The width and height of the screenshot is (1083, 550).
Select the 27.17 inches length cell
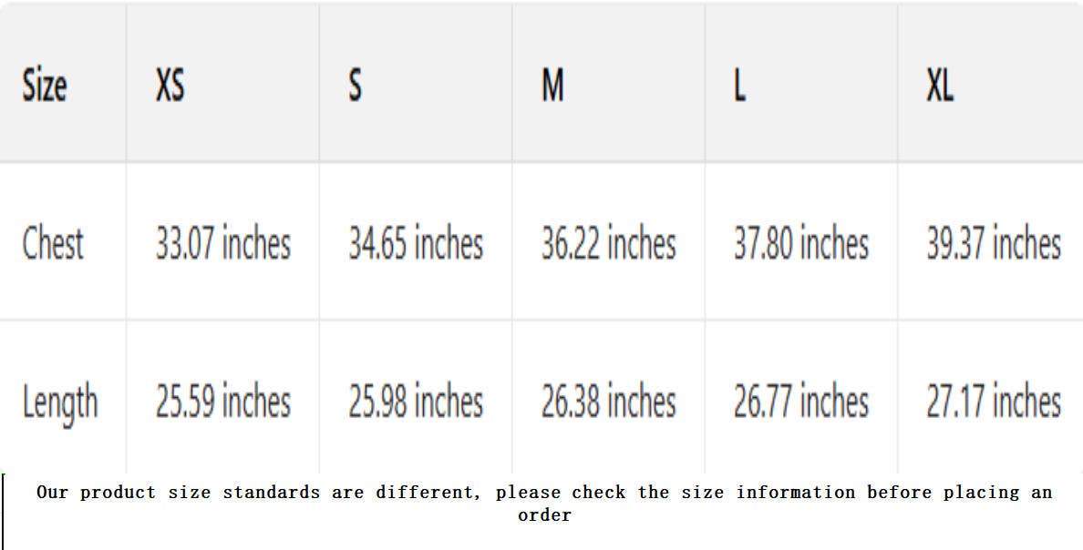pos(994,402)
